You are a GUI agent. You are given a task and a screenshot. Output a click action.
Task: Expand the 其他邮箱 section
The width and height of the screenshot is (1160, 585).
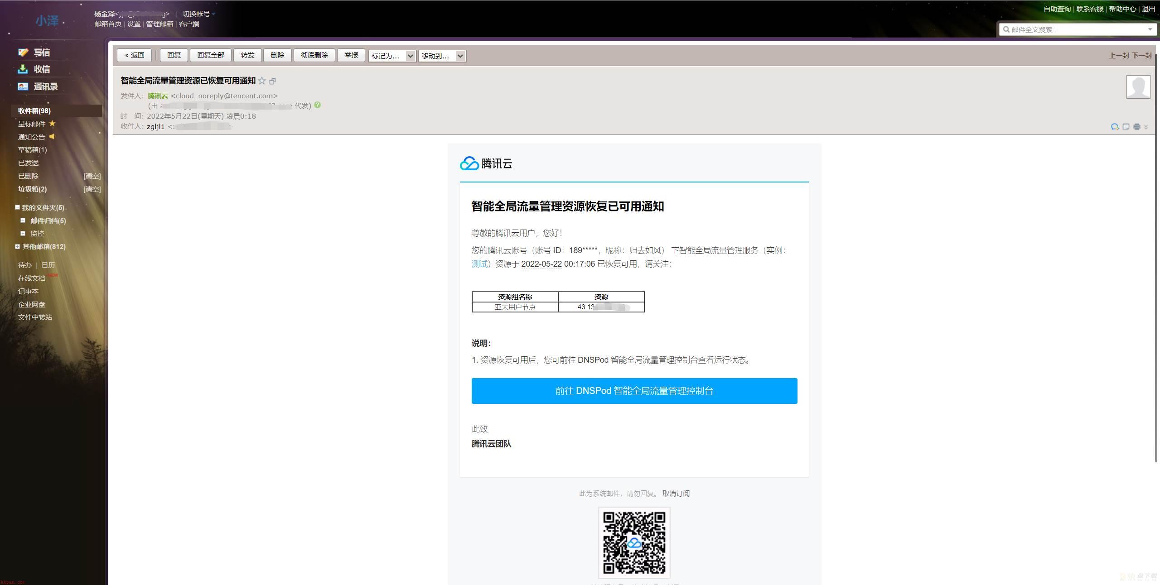click(17, 247)
